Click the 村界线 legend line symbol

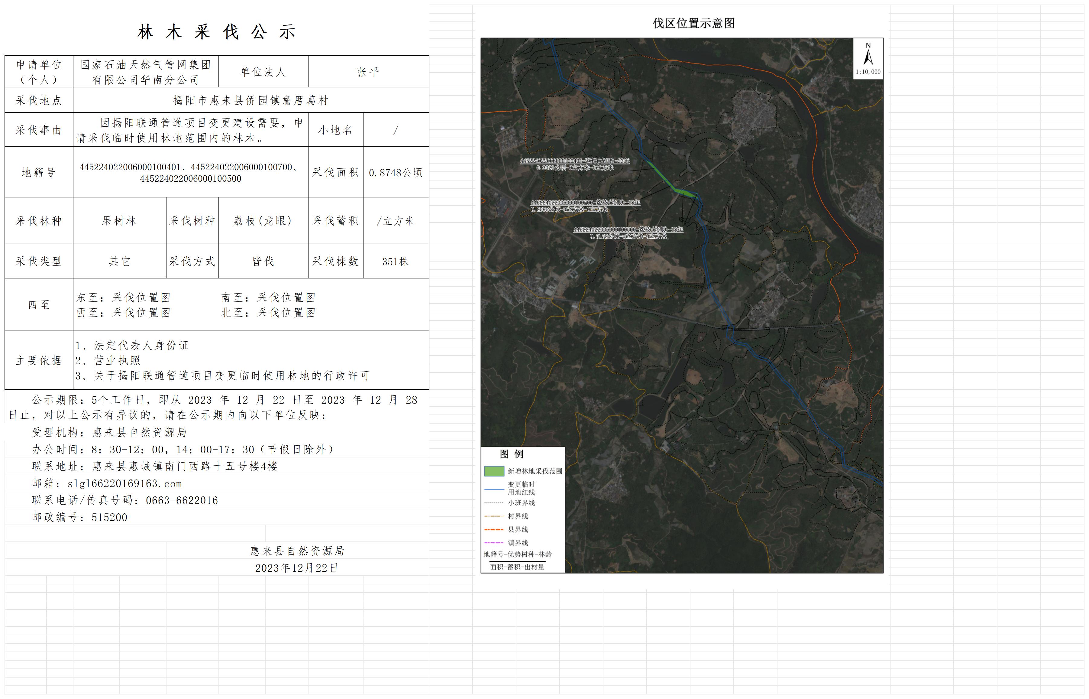(x=494, y=516)
